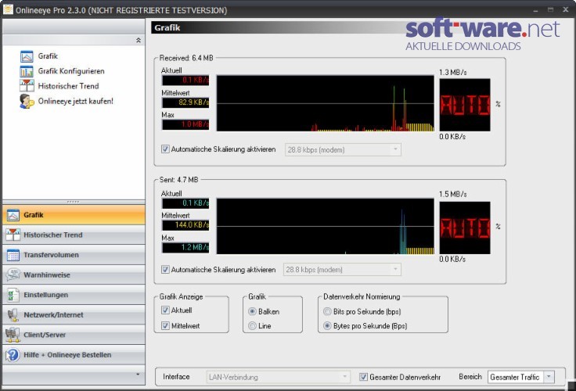Click Received AUTO percent LED display
The height and width of the screenshot is (391, 576).
pyautogui.click(x=465, y=105)
